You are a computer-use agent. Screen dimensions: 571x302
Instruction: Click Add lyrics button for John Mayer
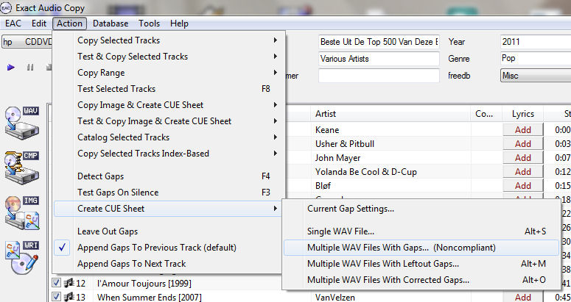point(523,157)
